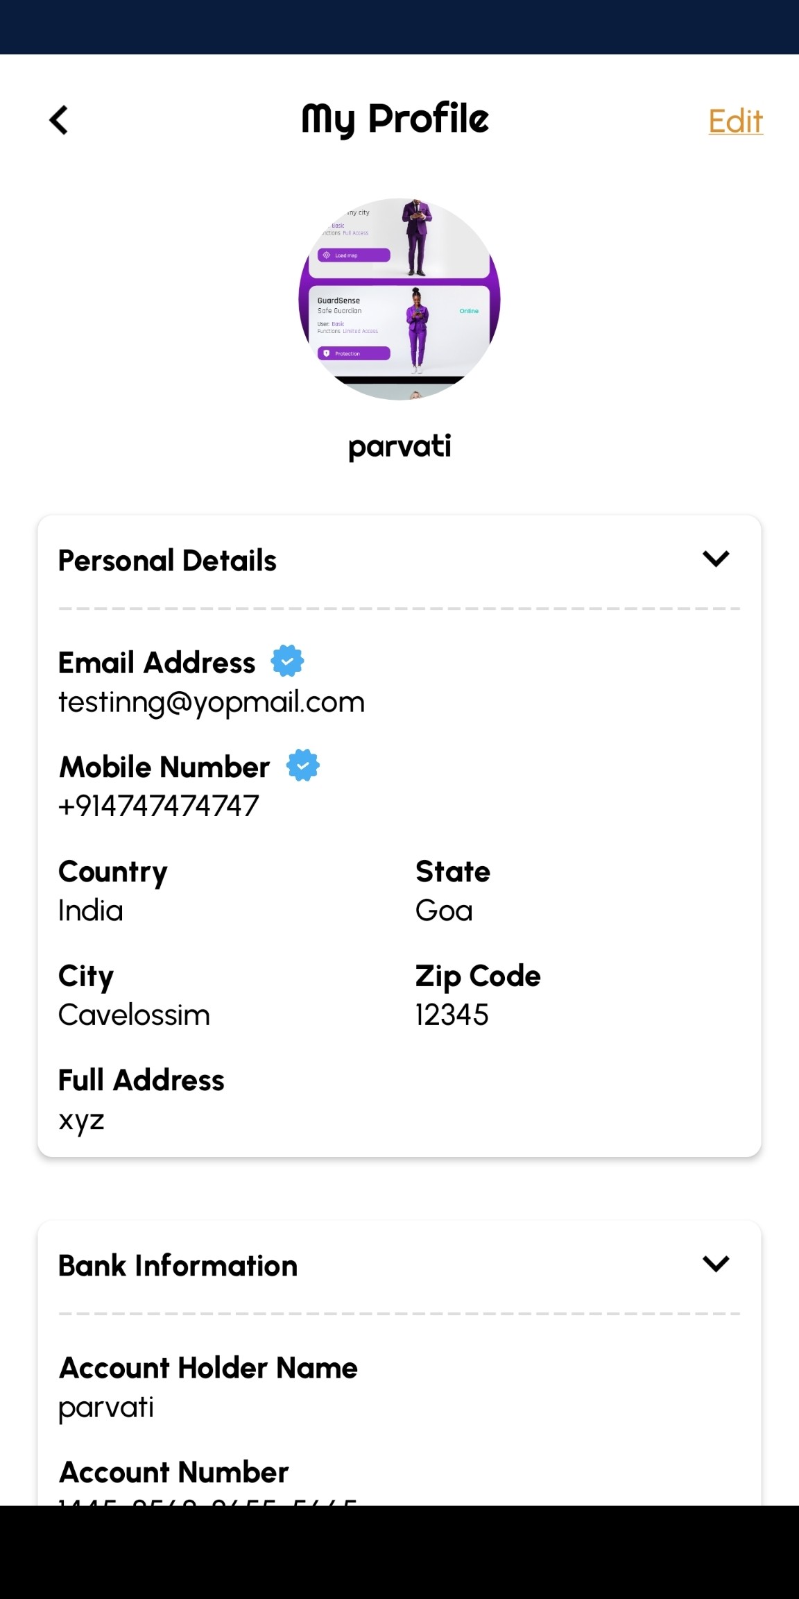Click the My Profile page title
The image size is (799, 1599).
click(x=395, y=119)
